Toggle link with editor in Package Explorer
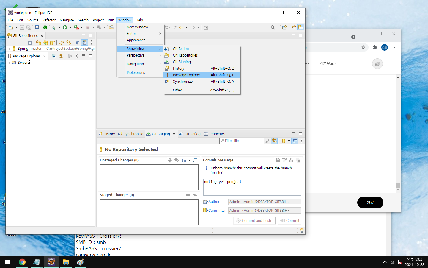 [x=61, y=56]
